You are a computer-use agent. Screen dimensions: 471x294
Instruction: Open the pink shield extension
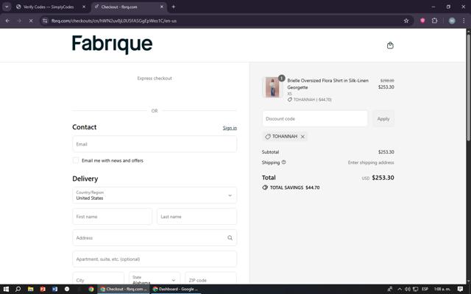coord(422,21)
